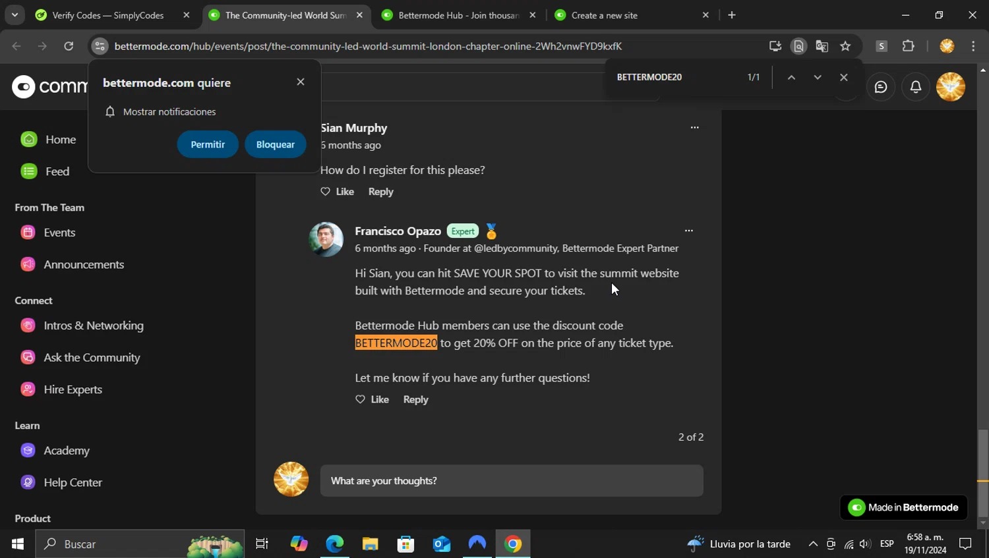This screenshot has width=989, height=558.
Task: Open Help Center in the sidebar
Action: [61, 482]
